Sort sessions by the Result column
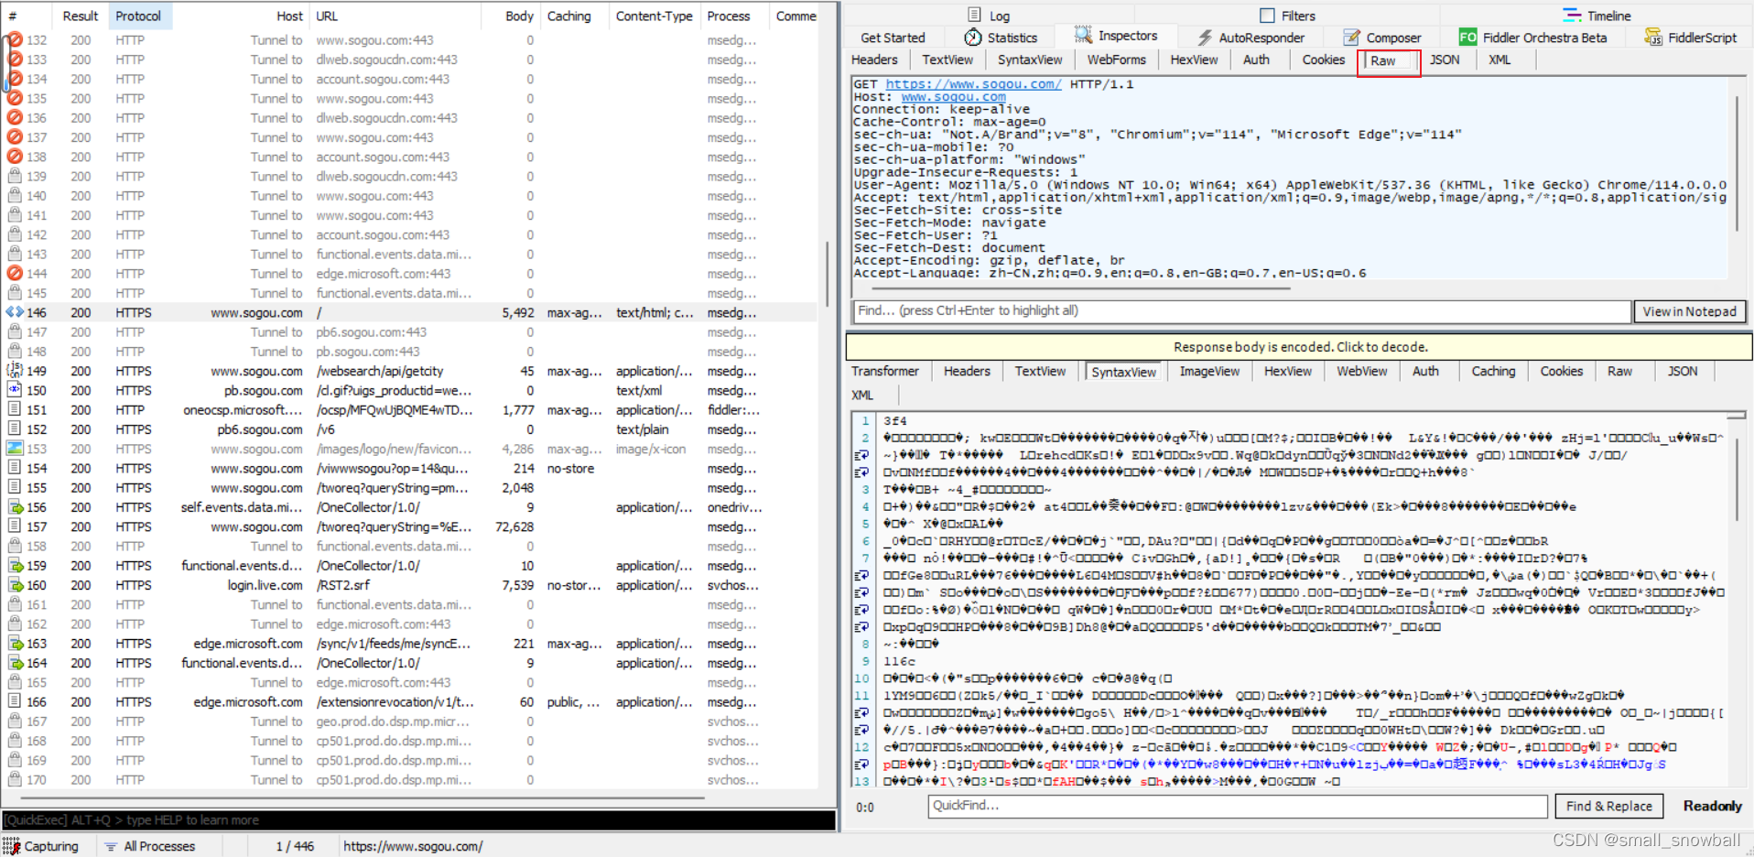This screenshot has width=1754, height=857. 80,16
